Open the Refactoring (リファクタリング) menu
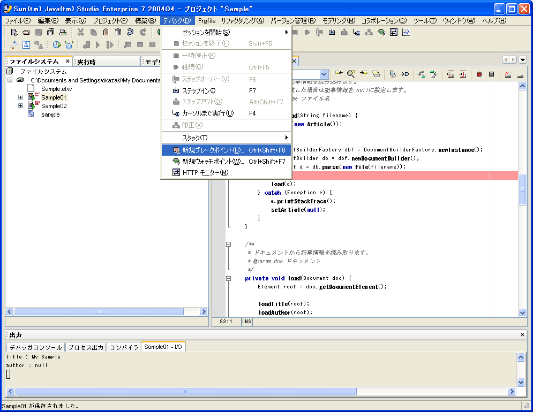This screenshot has height=412, width=533. (x=243, y=21)
